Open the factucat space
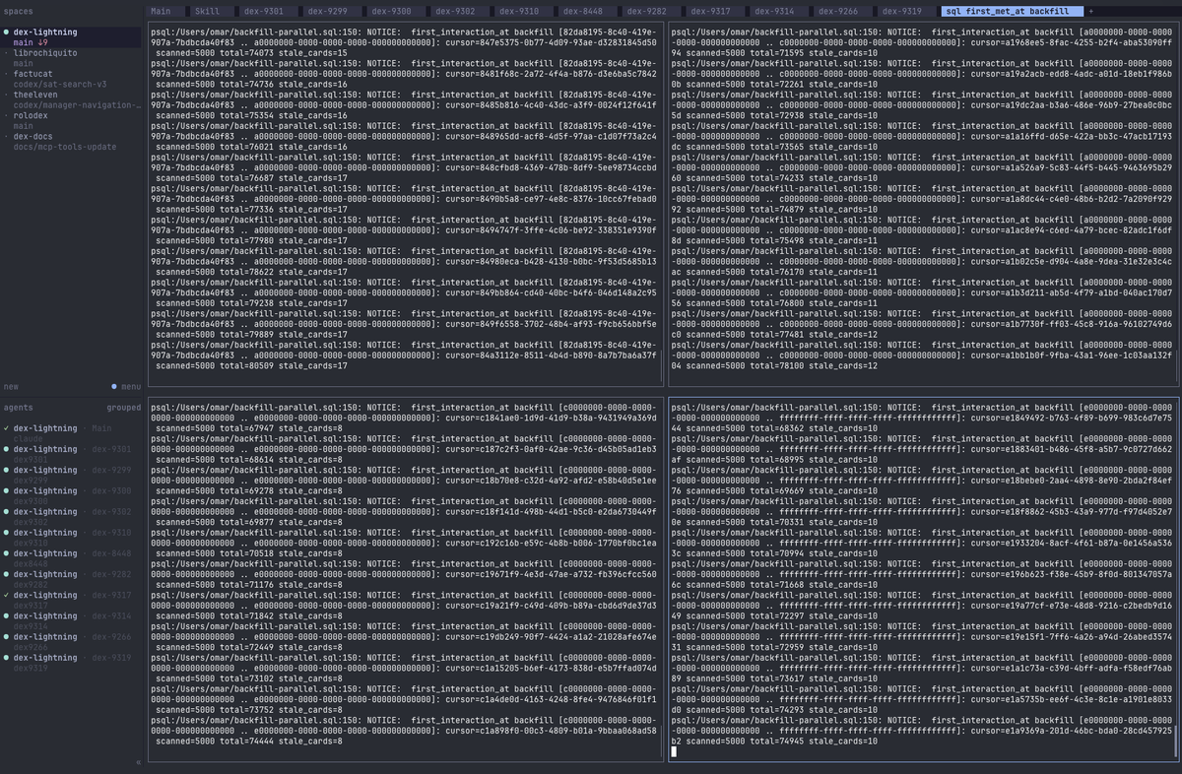This screenshot has width=1182, height=774. point(33,74)
